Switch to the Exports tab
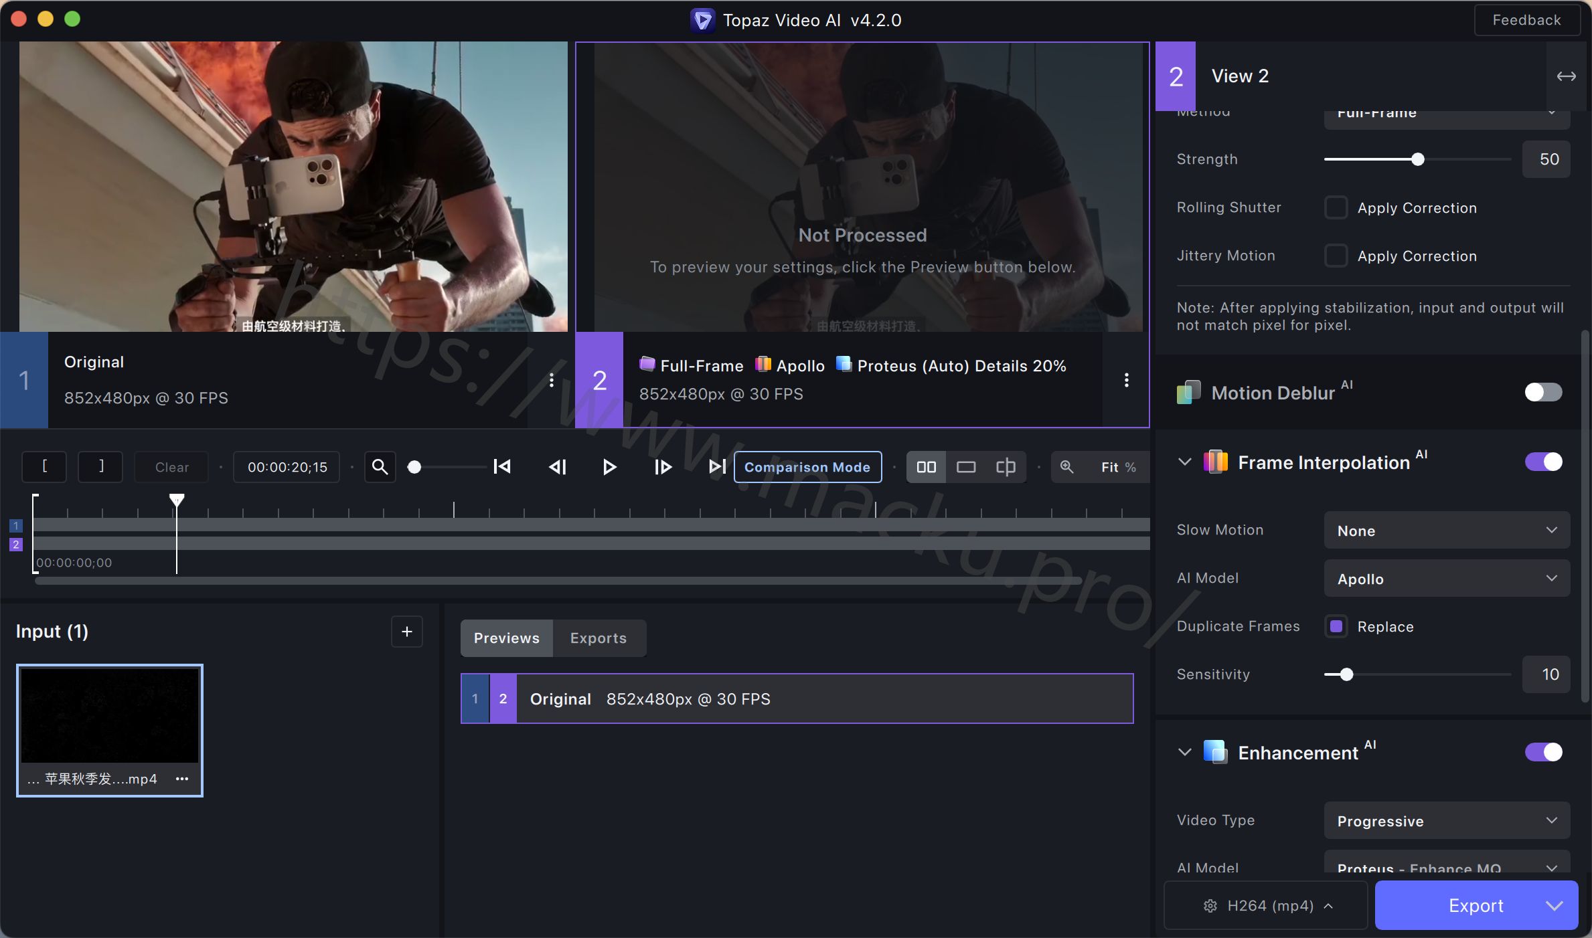 tap(599, 638)
